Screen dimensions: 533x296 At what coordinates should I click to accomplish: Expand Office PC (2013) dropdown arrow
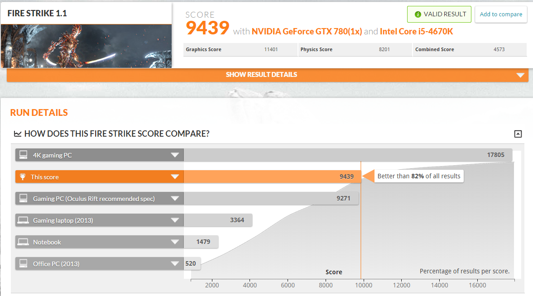click(175, 264)
